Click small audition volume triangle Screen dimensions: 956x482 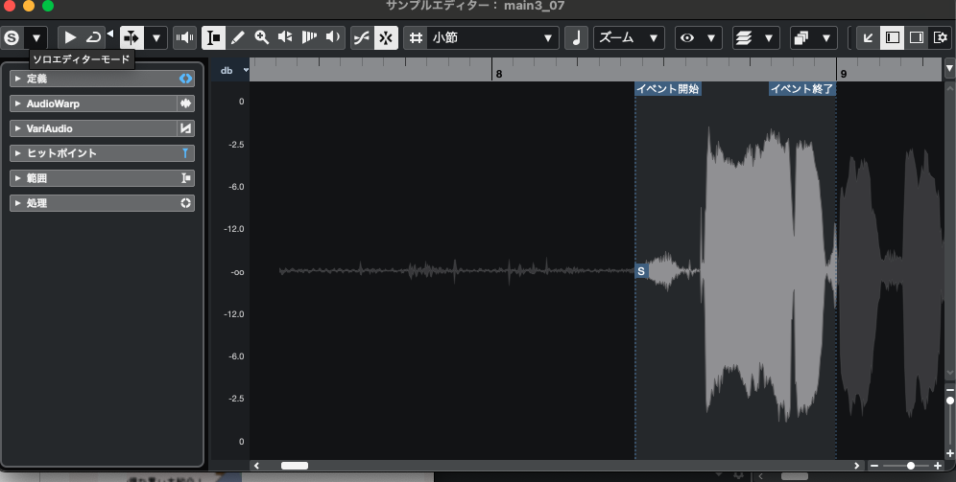click(x=110, y=34)
